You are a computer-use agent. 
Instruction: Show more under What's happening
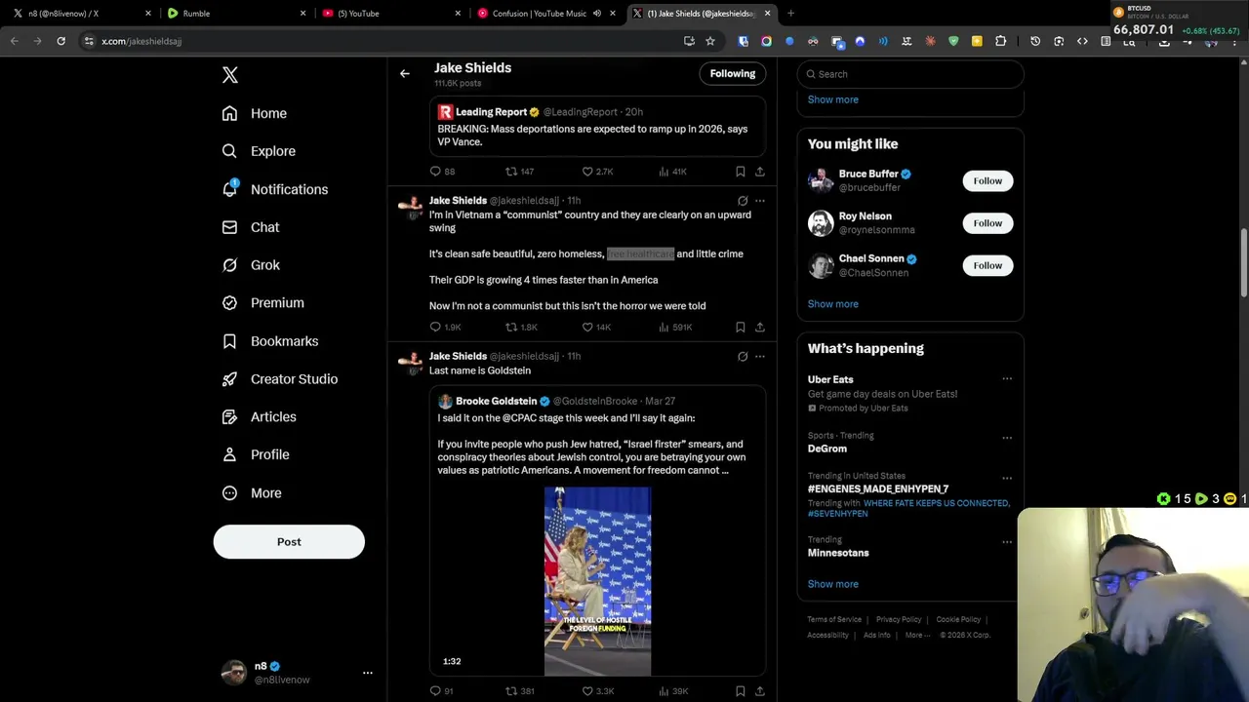(x=833, y=584)
